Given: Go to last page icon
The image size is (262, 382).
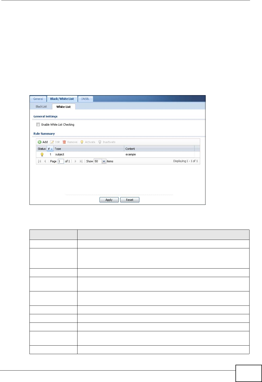Looking at the screenshot, I should tap(81, 161).
